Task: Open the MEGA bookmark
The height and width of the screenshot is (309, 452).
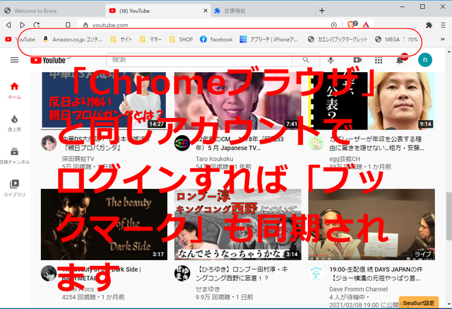Action: (x=396, y=39)
